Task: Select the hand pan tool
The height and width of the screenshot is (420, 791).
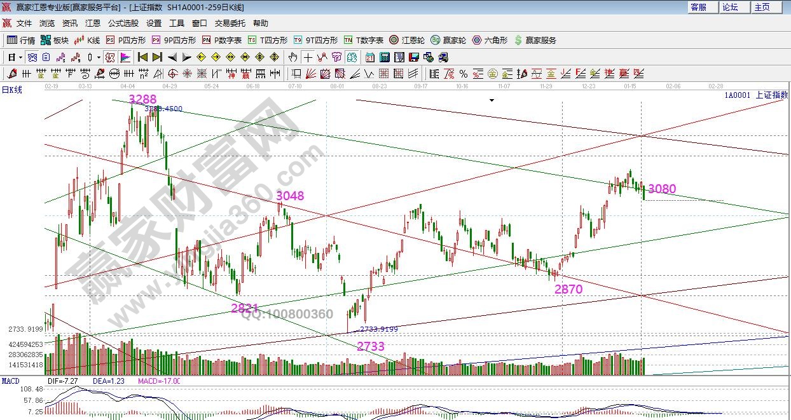Action: (x=293, y=57)
